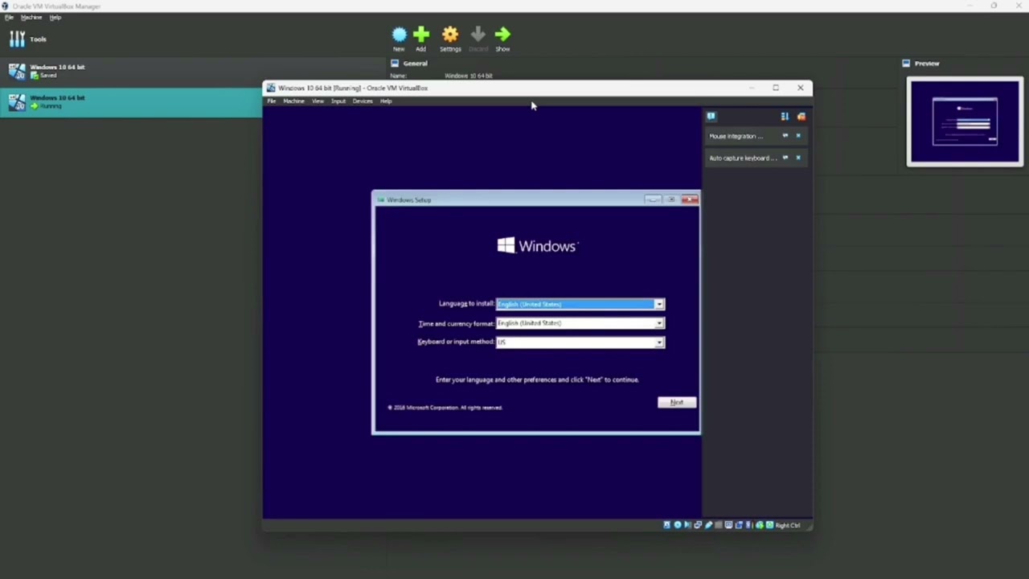Click the USB devices status bar icon
The height and width of the screenshot is (579, 1029).
(708, 525)
